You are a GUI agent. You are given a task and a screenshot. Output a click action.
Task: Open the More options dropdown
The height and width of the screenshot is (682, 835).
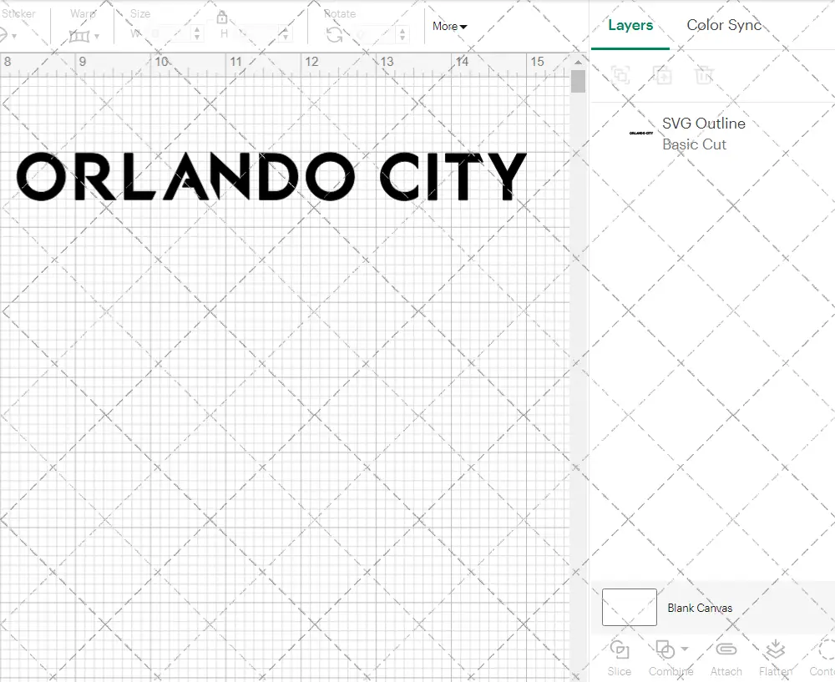[449, 26]
